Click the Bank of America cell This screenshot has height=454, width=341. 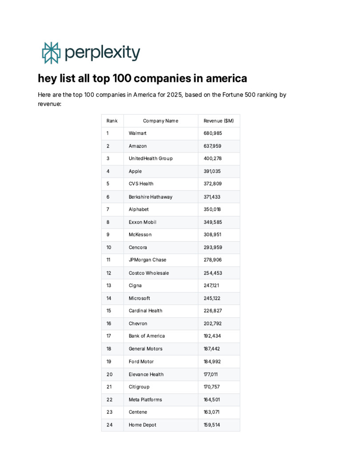[147, 336]
